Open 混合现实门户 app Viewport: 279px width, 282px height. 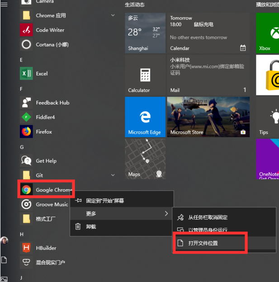[67, 263]
